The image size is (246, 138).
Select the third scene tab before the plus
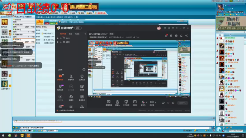pos(77,34)
